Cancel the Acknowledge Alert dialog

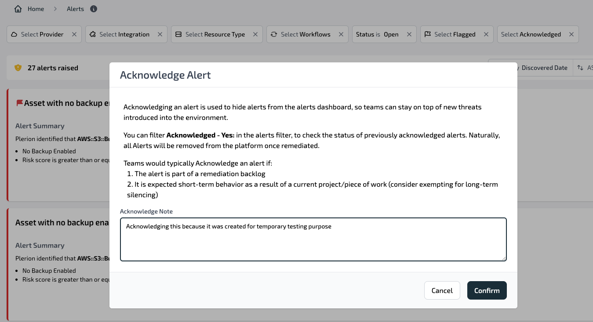(x=442, y=290)
